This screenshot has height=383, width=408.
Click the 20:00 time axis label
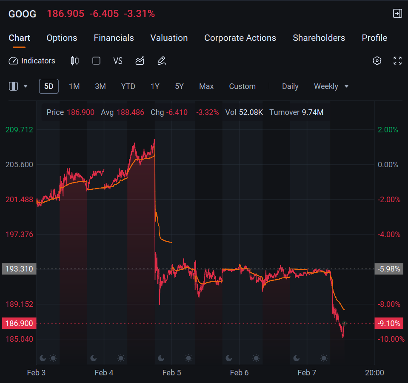374,373
